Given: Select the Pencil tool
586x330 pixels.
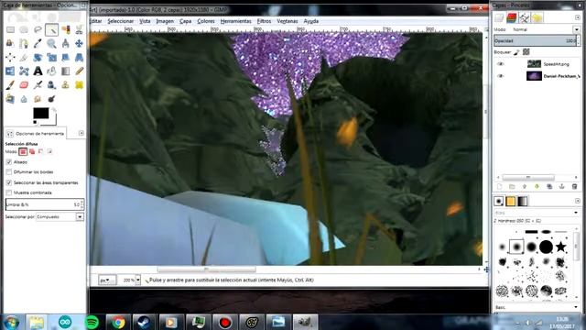Looking at the screenshot, I should (x=79, y=71).
